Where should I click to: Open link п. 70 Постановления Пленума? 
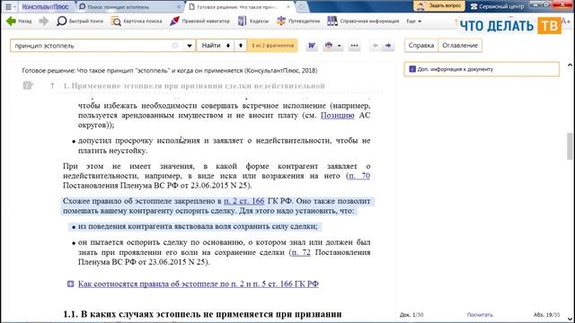tap(359, 176)
